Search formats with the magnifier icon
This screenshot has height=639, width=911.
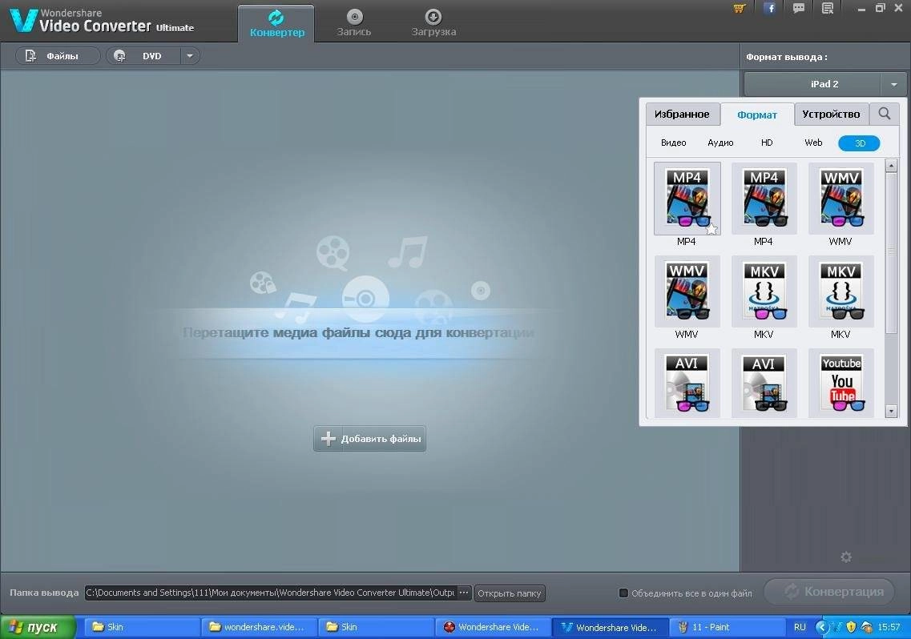[x=885, y=113]
